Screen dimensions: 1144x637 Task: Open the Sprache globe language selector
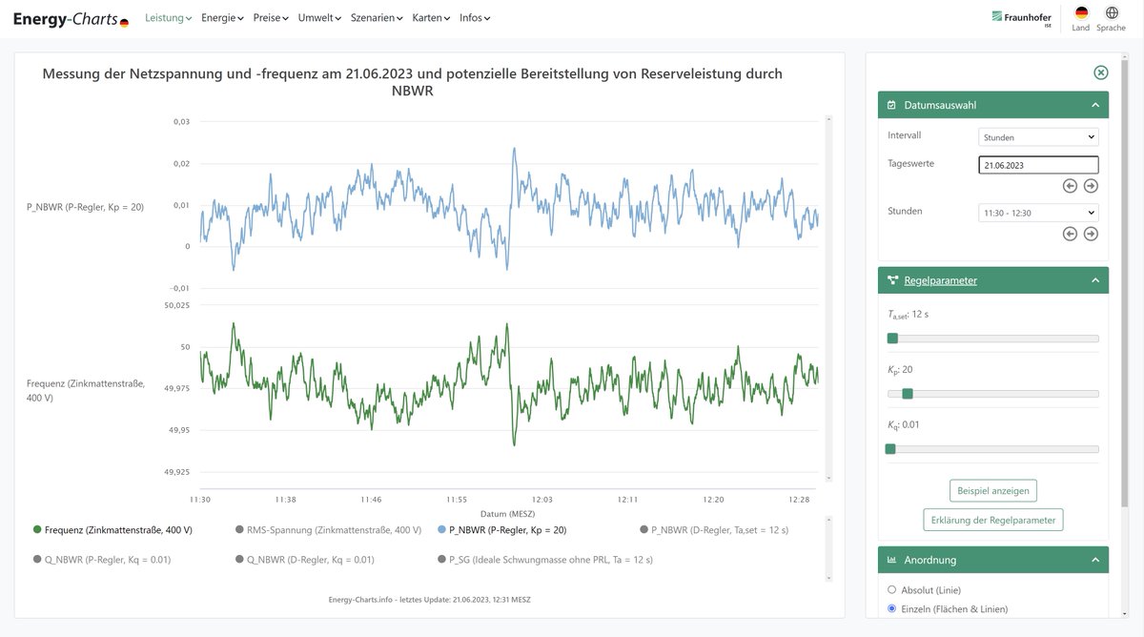coord(1112,18)
